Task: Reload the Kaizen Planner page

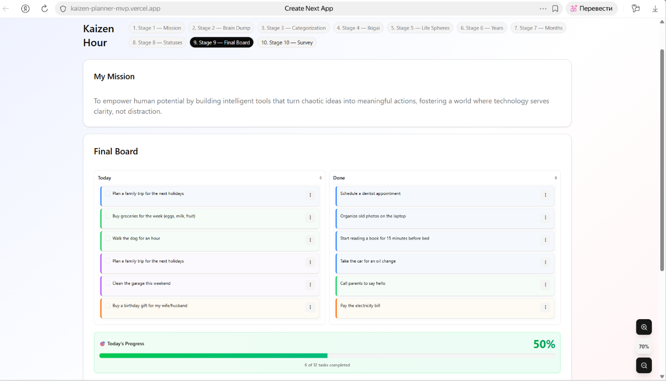Action: coord(44,8)
